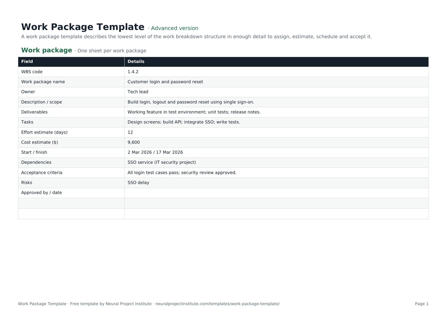Select the "Deliverables" field cell
This screenshot has width=447, height=316.
coord(71,112)
